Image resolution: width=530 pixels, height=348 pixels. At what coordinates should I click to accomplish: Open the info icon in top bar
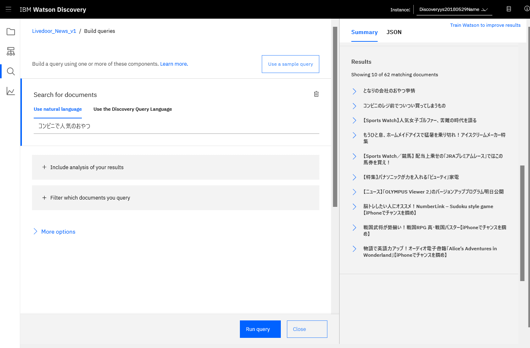pyautogui.click(x=527, y=9)
